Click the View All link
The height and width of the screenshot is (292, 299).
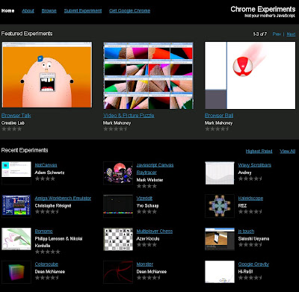[288, 151]
